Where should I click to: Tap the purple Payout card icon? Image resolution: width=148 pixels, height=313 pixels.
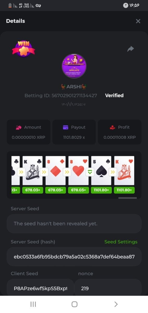point(66,127)
